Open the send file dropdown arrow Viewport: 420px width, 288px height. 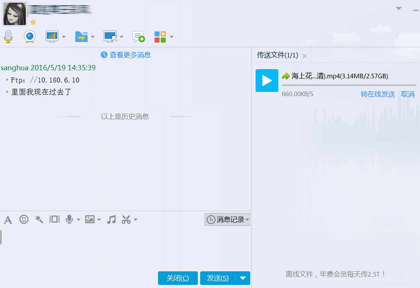click(92, 37)
